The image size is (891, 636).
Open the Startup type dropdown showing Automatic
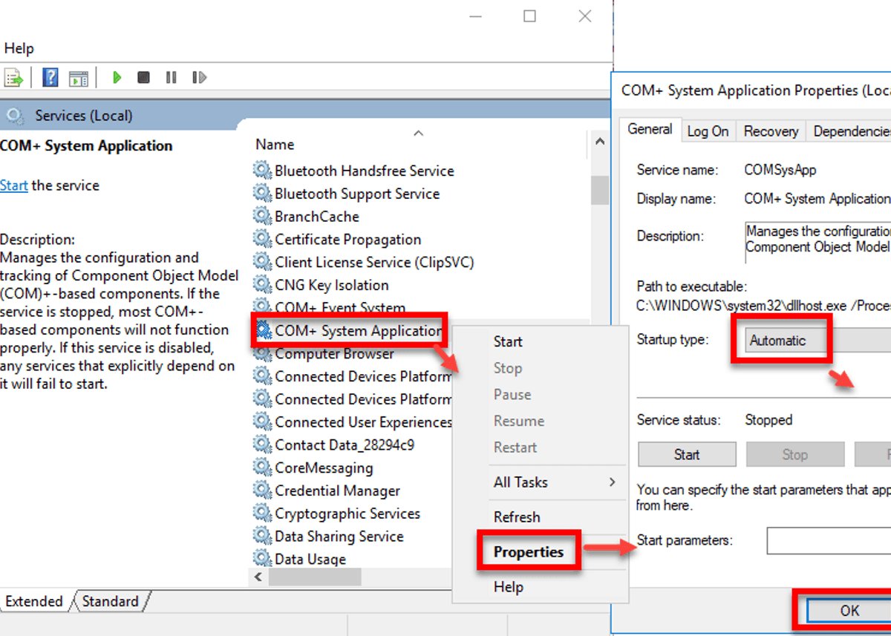(x=817, y=341)
